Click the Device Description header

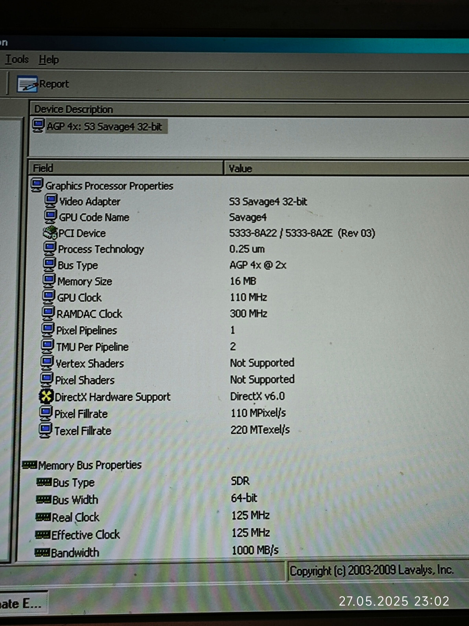249,109
